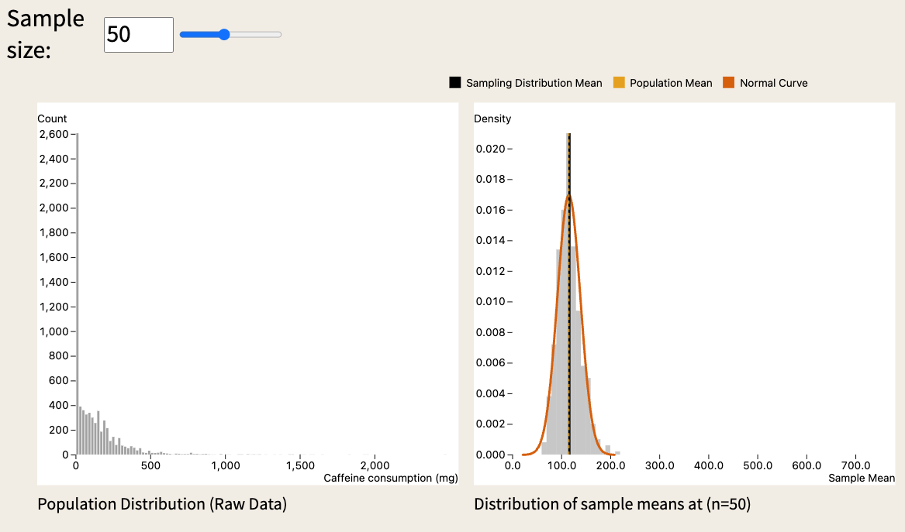
Task: Select the 'Population Mean' legend label
Action: (x=670, y=83)
